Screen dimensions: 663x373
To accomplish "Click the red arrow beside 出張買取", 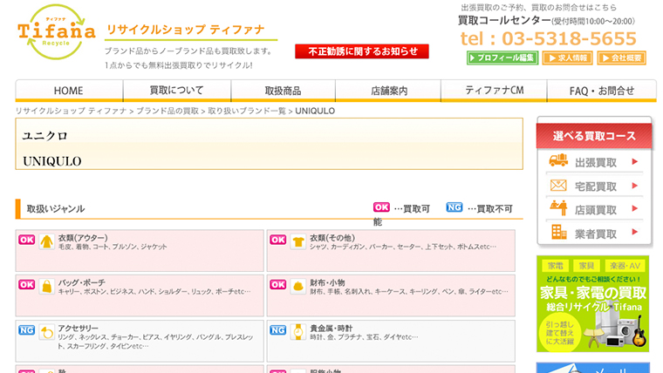I will [634, 161].
